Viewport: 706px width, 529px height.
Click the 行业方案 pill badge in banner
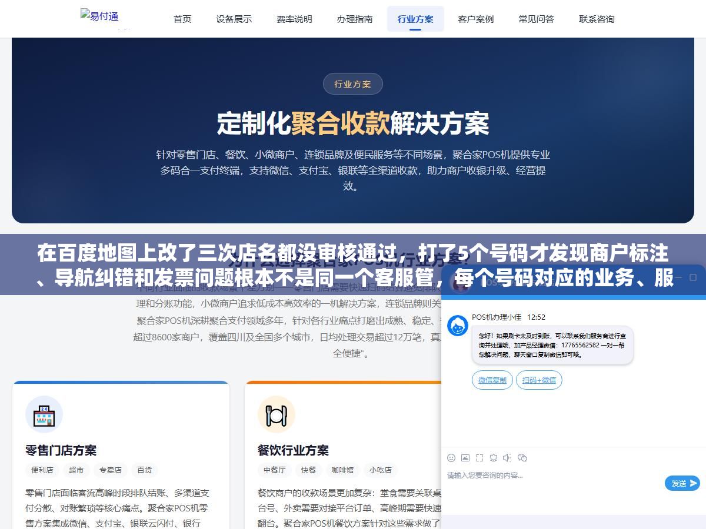point(353,84)
